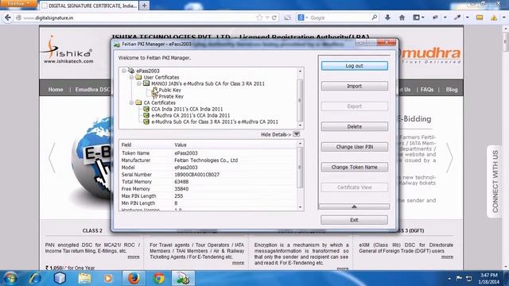Click the PKI Manager taskbar icon
The width and height of the screenshot is (509, 286).
pos(183,278)
